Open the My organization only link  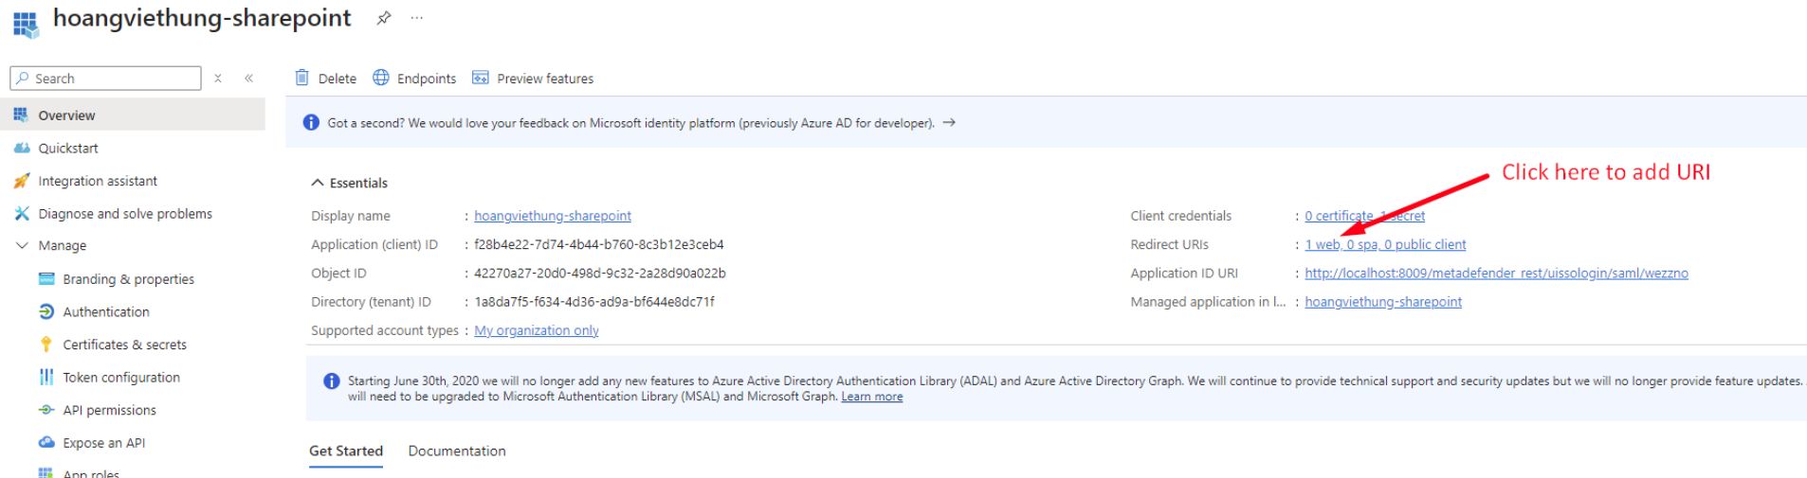537,330
